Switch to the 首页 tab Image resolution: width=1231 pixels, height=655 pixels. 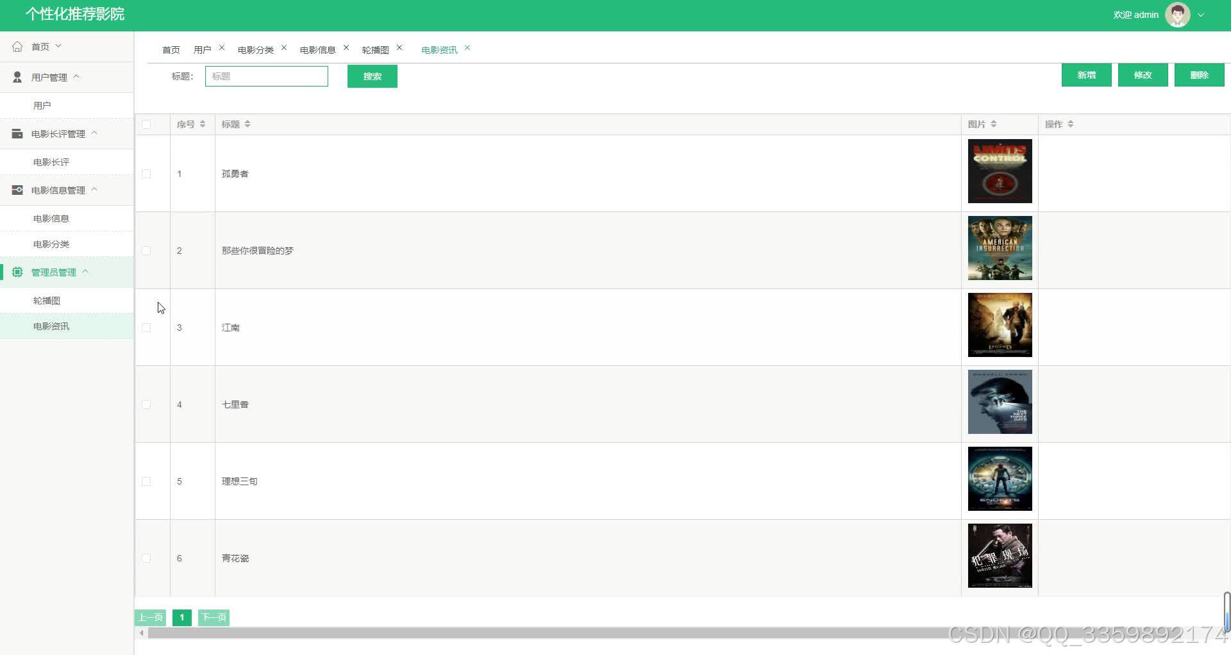(x=171, y=50)
